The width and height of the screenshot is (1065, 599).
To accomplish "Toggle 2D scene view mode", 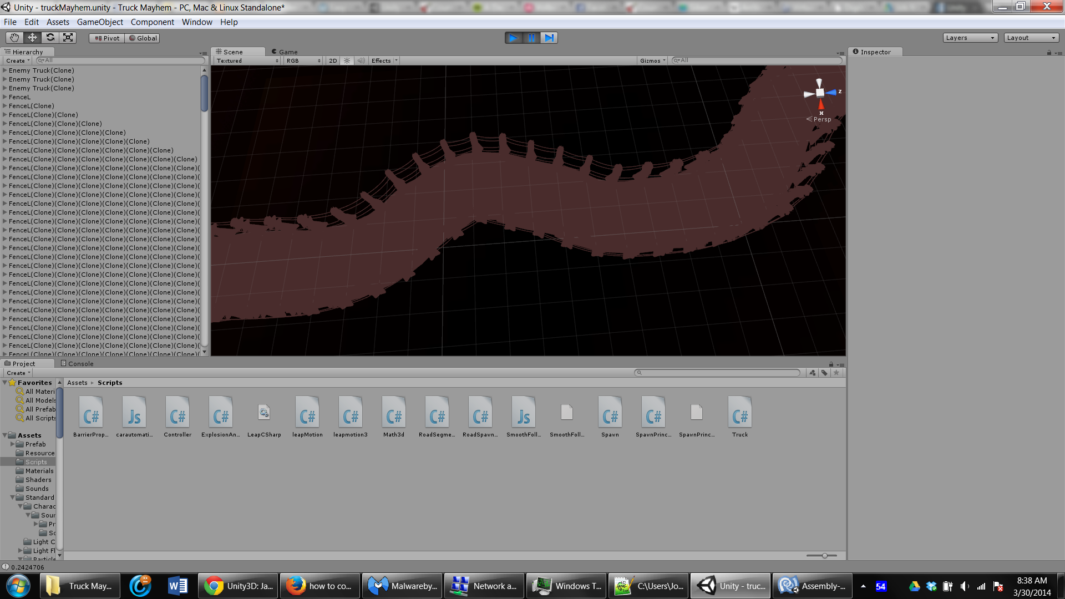I will pyautogui.click(x=333, y=60).
